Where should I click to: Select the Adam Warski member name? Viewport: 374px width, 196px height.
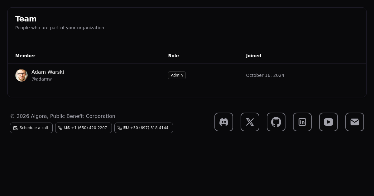click(x=48, y=72)
